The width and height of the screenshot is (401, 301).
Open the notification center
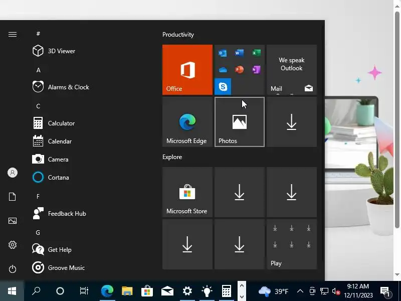point(385,291)
